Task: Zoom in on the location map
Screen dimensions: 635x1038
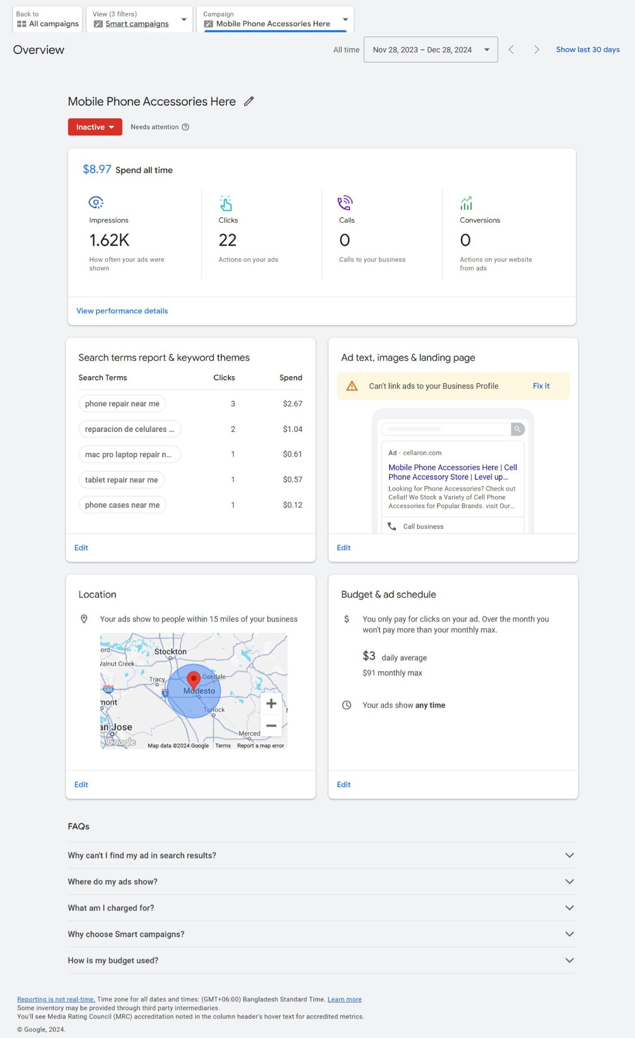Action: pos(271,703)
